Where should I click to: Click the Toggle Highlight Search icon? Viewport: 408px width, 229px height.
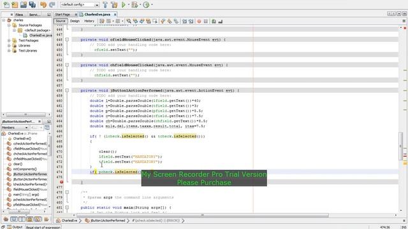coord(149,21)
